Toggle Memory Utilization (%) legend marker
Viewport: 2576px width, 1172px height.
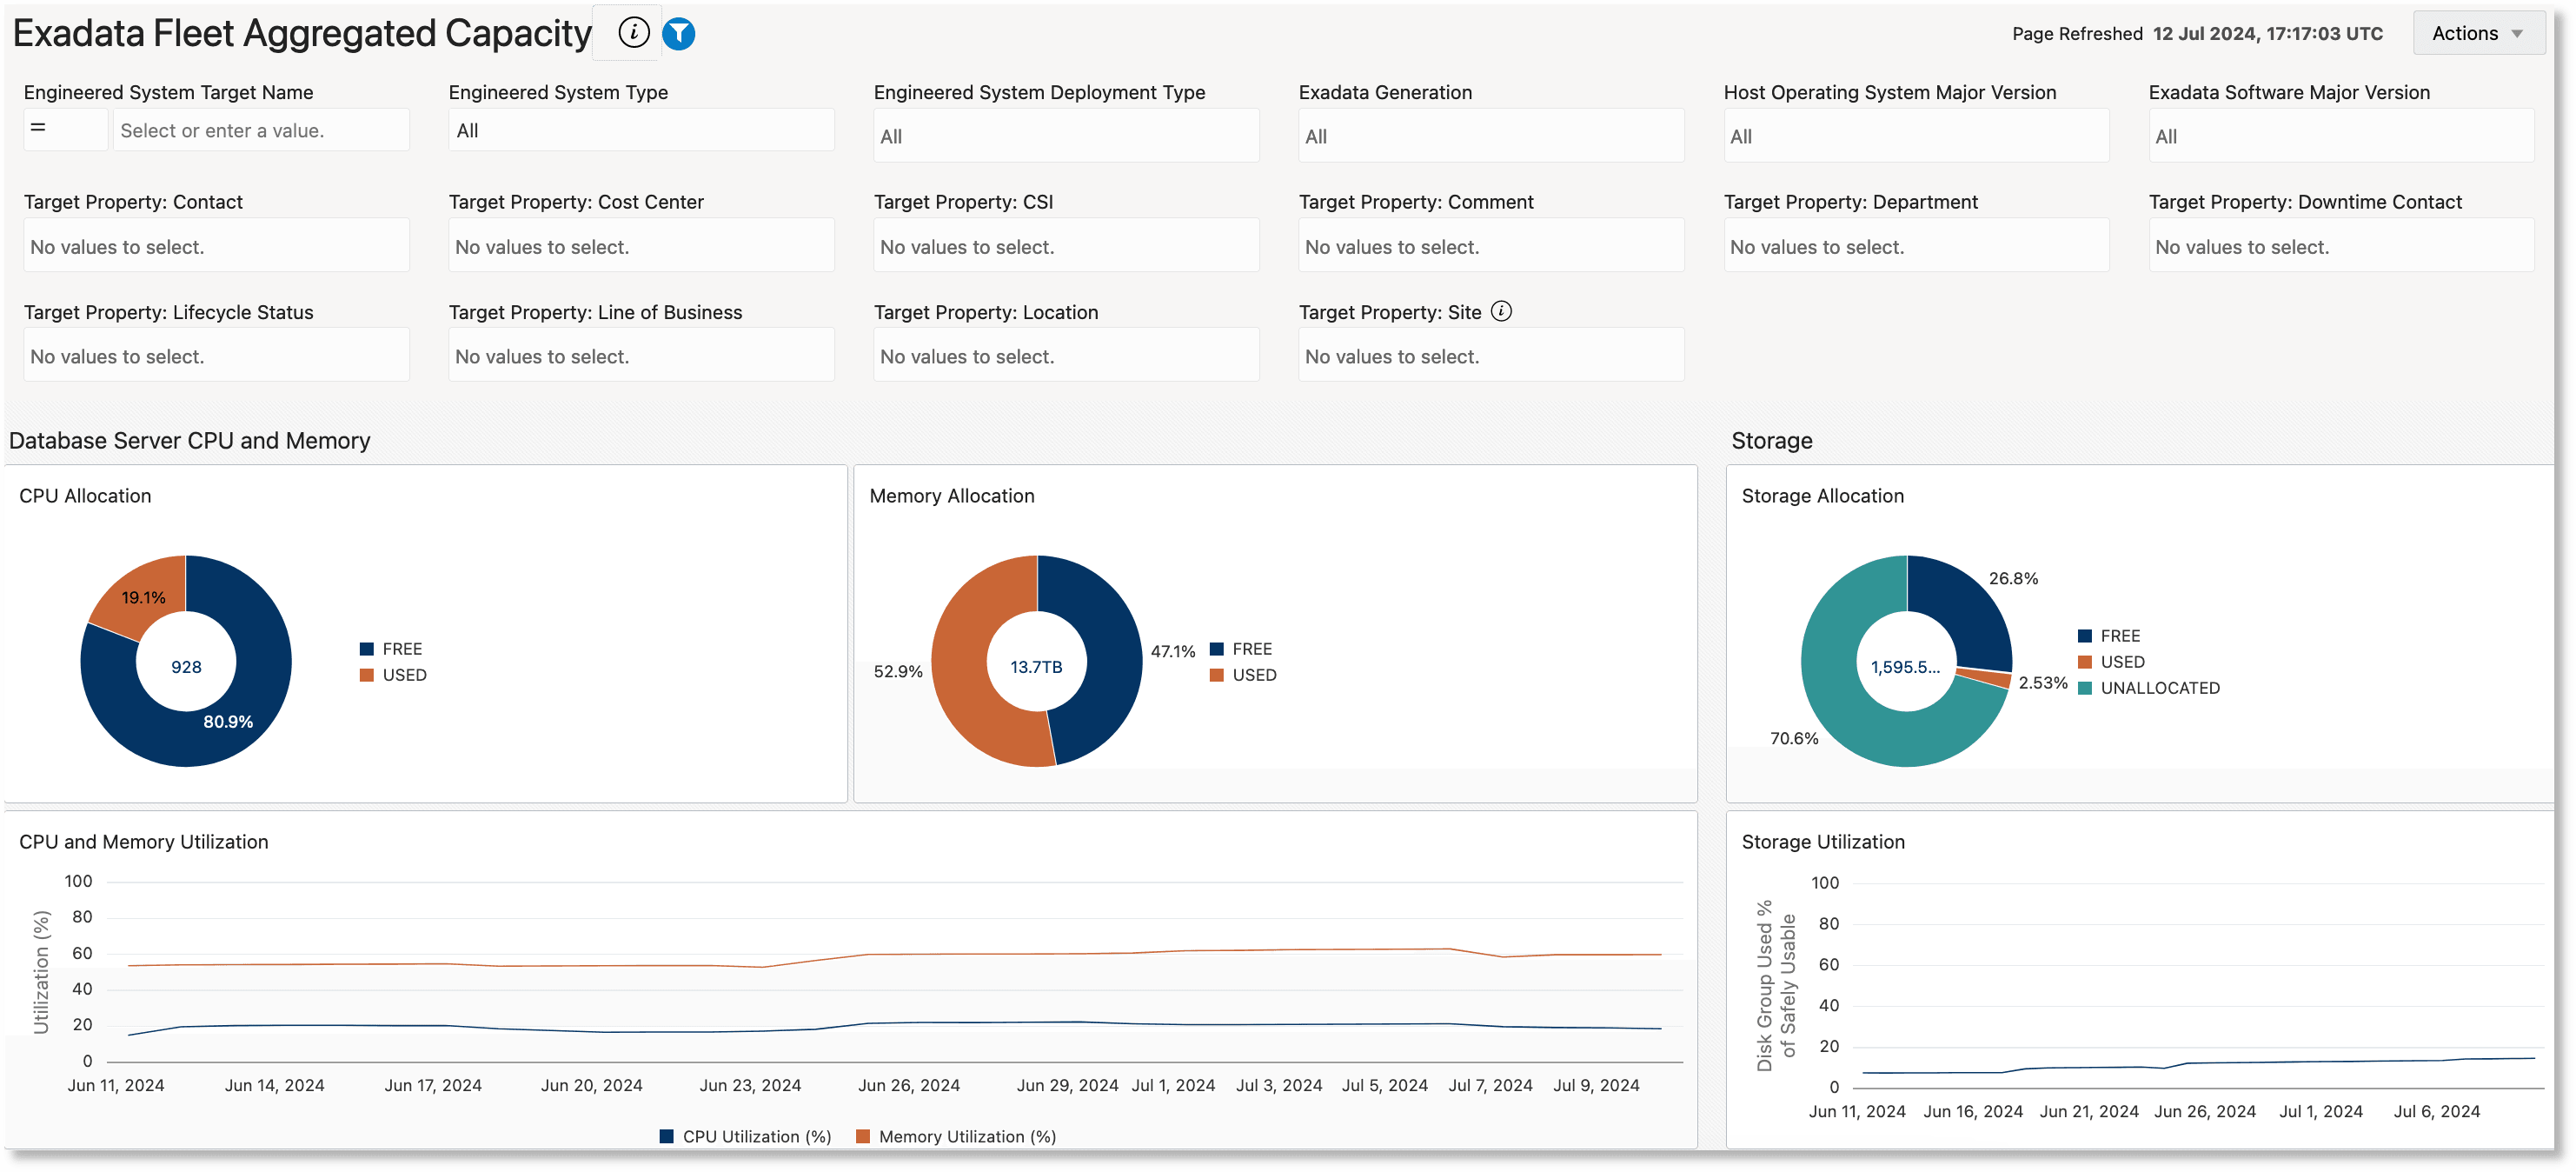[863, 1136]
